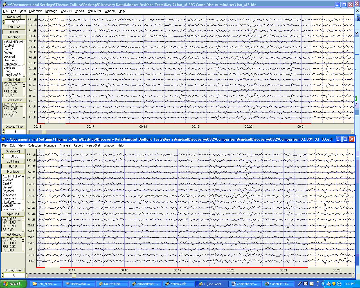
Task: Select FP1 0.99 in Jon_M3.bin Test Retest list
Action: coord(10,109)
